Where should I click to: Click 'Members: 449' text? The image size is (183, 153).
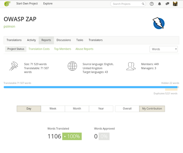[x=150, y=64]
